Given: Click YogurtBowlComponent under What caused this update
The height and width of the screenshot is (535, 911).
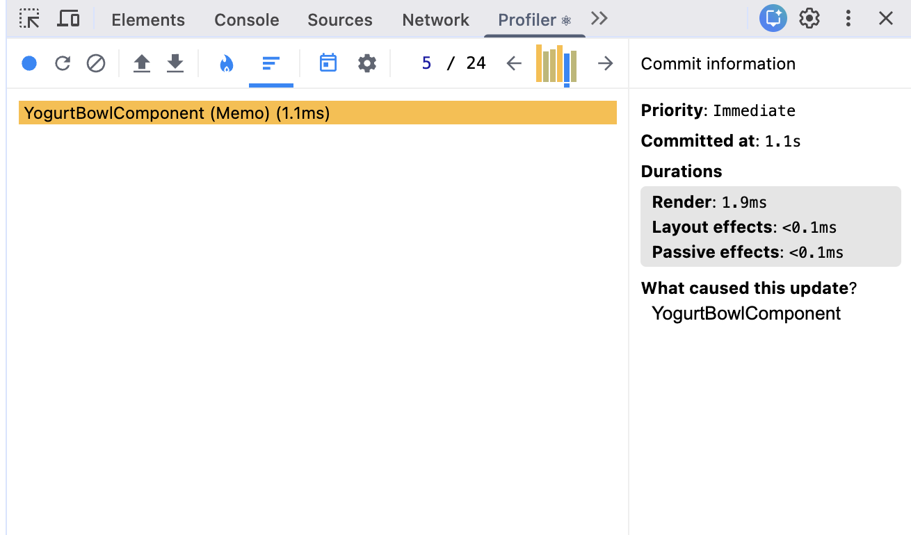Looking at the screenshot, I should coord(746,313).
